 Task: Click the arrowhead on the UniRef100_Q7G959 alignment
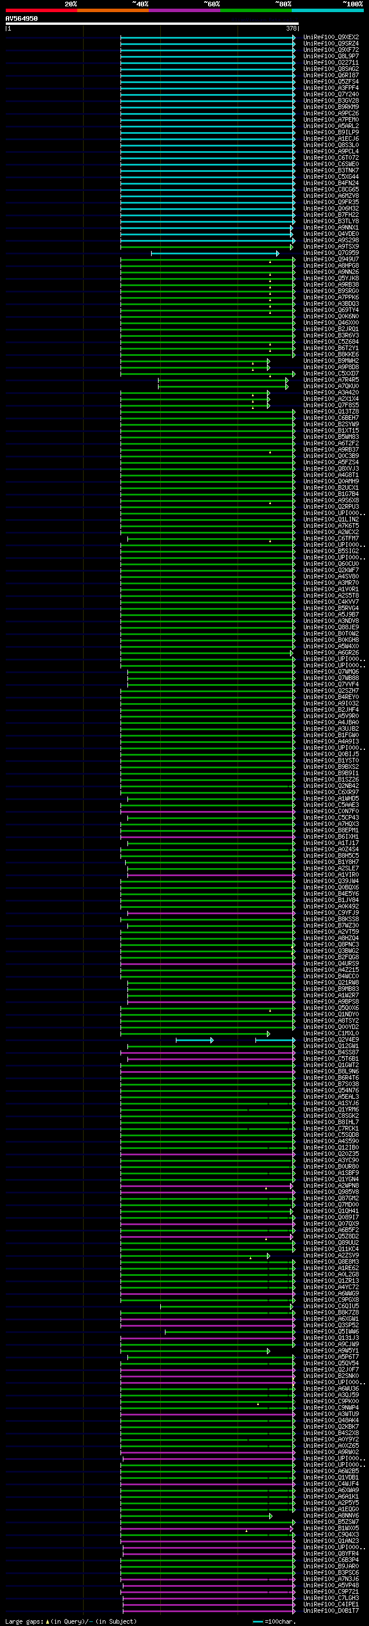[x=277, y=253]
